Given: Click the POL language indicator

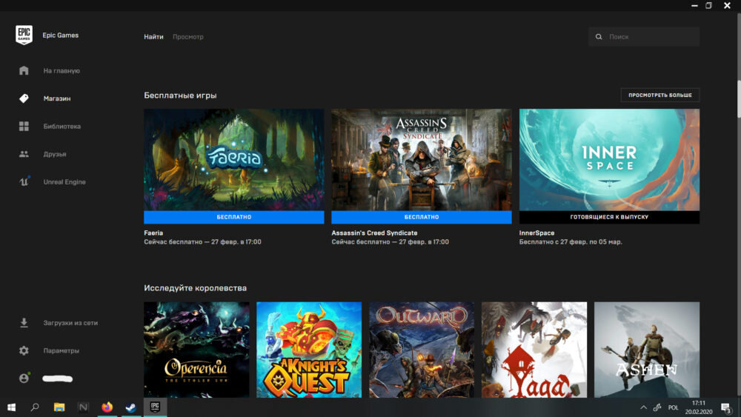Looking at the screenshot, I should tap(674, 407).
